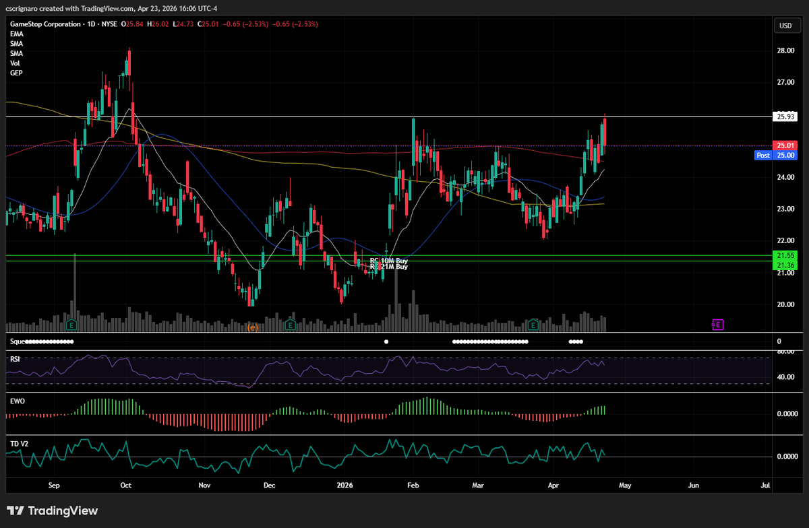Click 27.00 on the price scale

785,82
